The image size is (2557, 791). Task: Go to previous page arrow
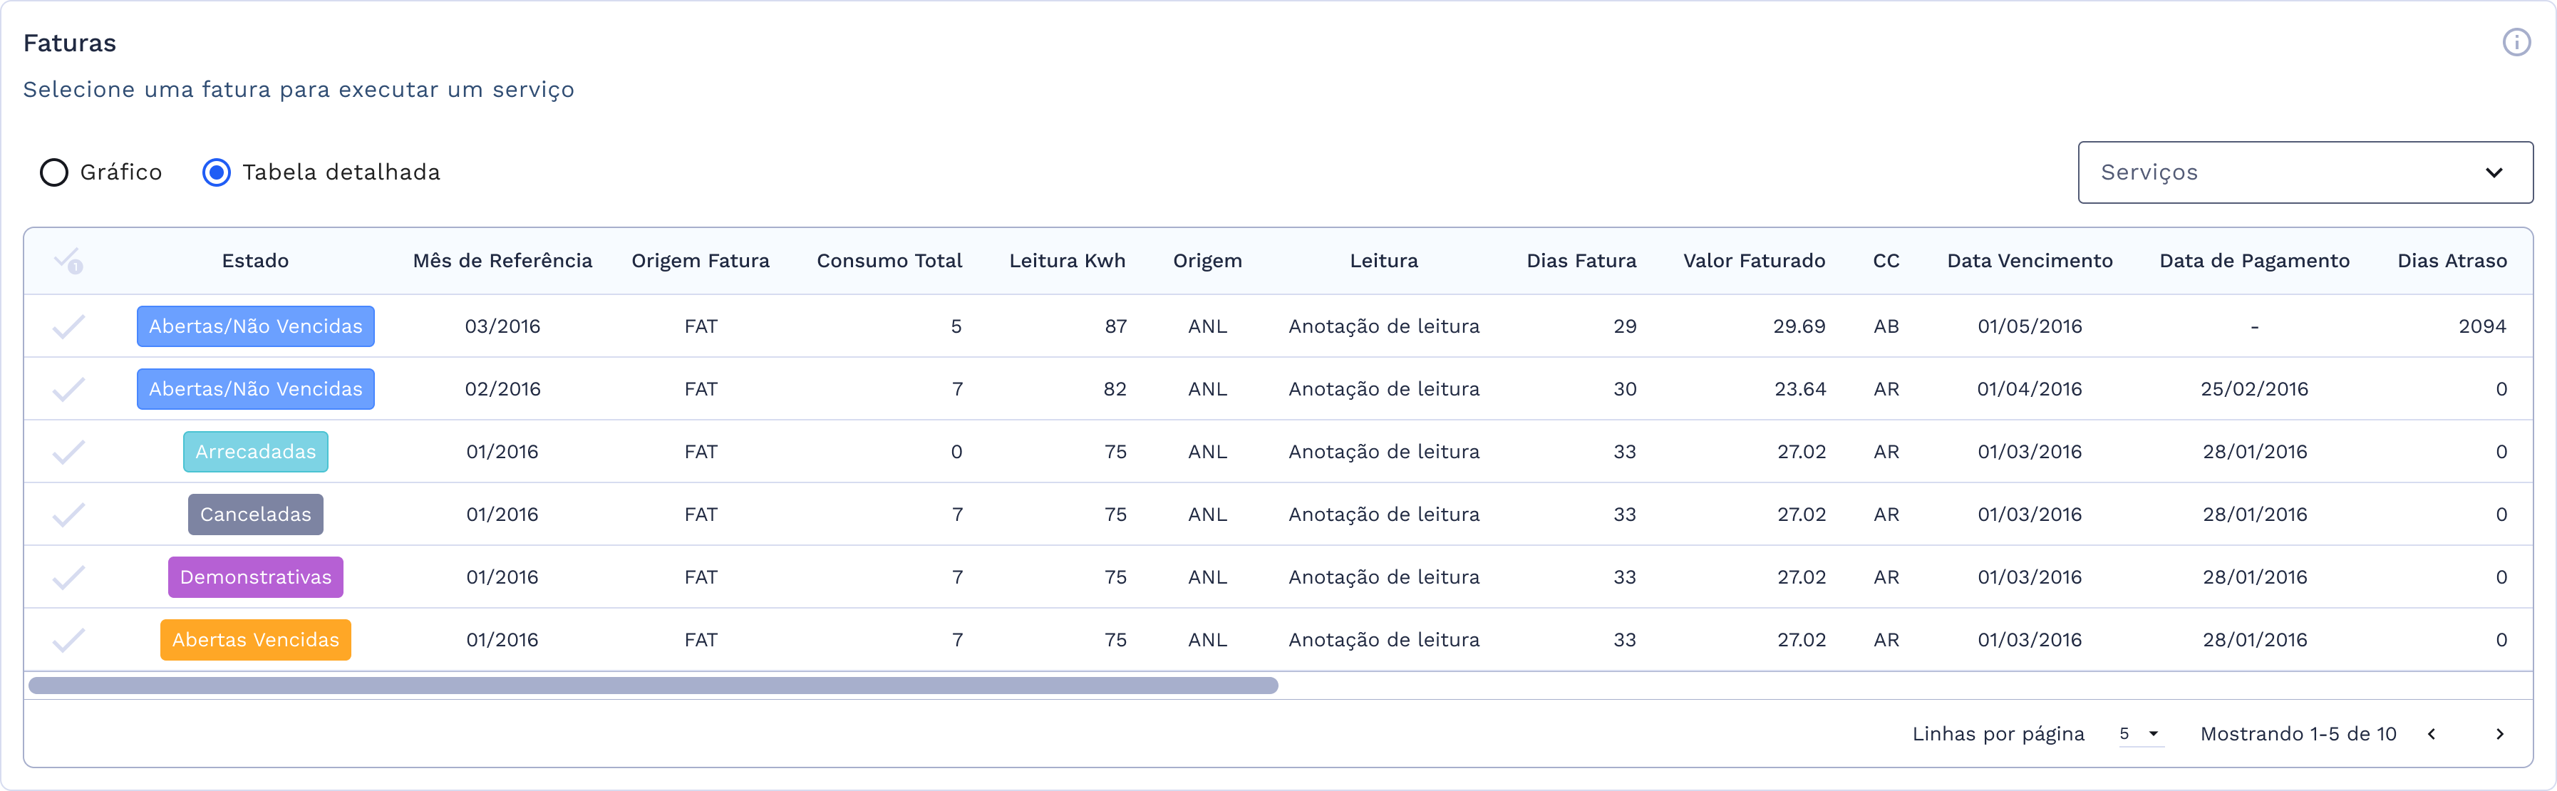coord(2431,735)
